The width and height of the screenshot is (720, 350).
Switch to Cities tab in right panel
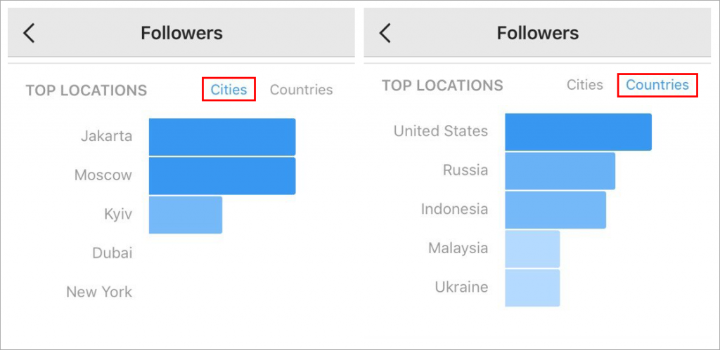584,85
